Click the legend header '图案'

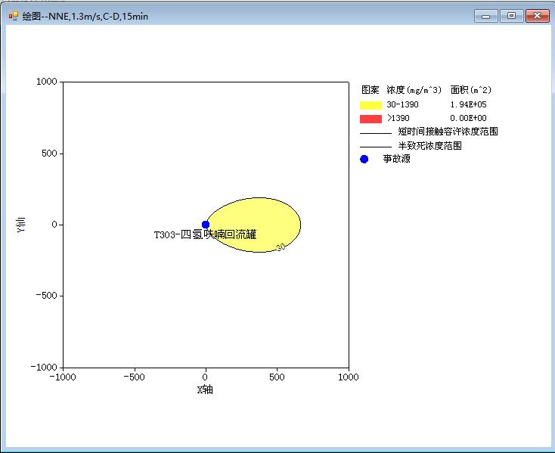click(371, 90)
